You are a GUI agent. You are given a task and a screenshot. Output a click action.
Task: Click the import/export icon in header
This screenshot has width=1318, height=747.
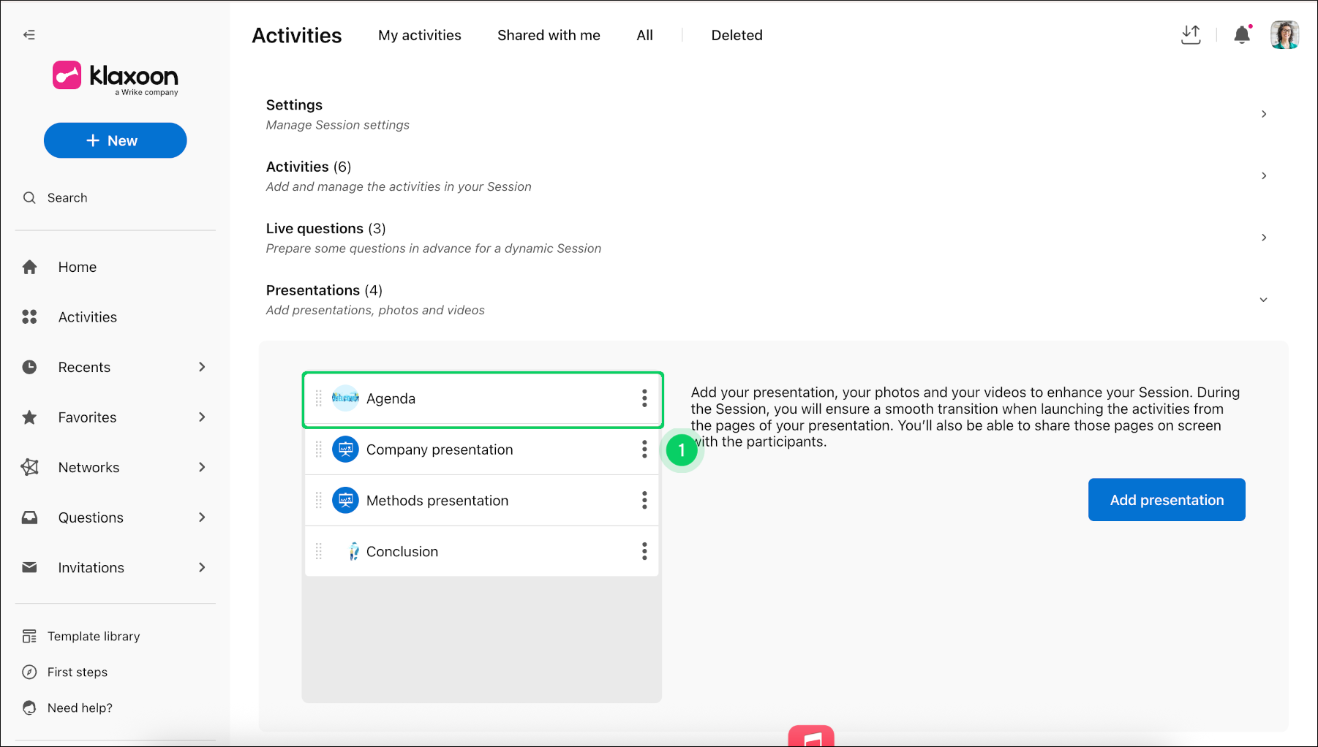tap(1191, 34)
